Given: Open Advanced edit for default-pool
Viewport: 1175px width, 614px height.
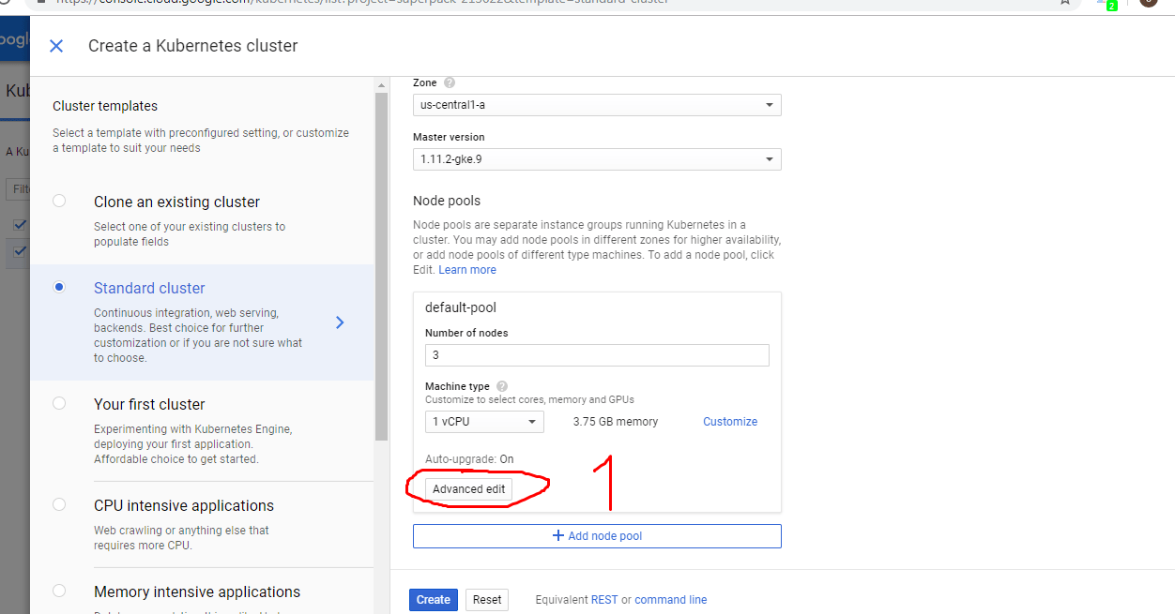Looking at the screenshot, I should click(469, 488).
